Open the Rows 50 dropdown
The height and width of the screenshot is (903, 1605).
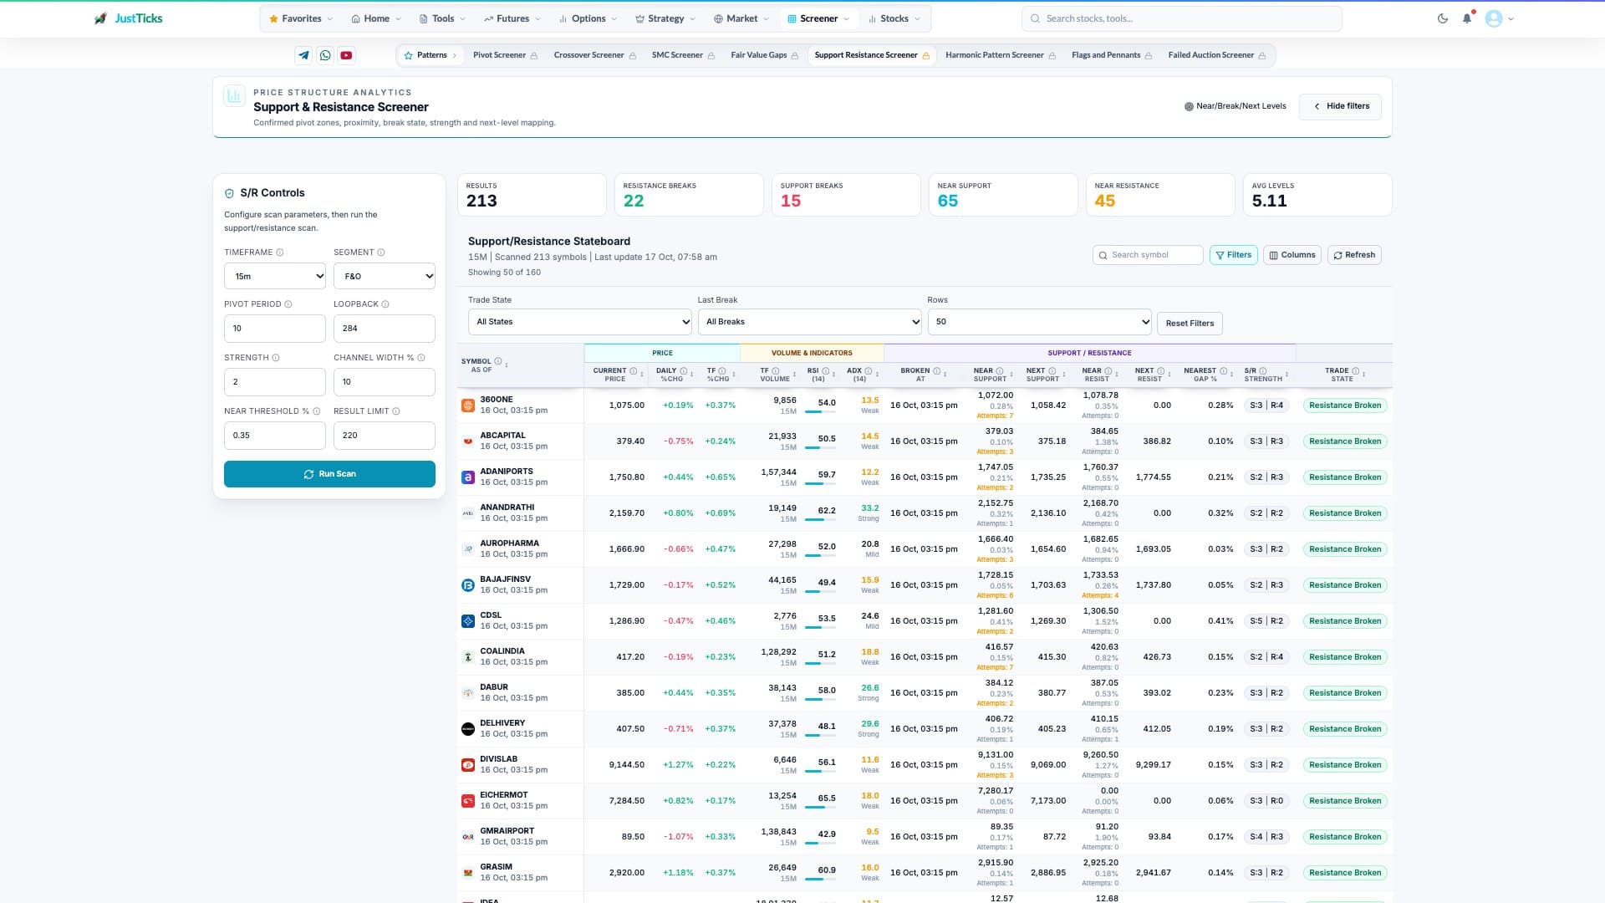coord(1039,322)
